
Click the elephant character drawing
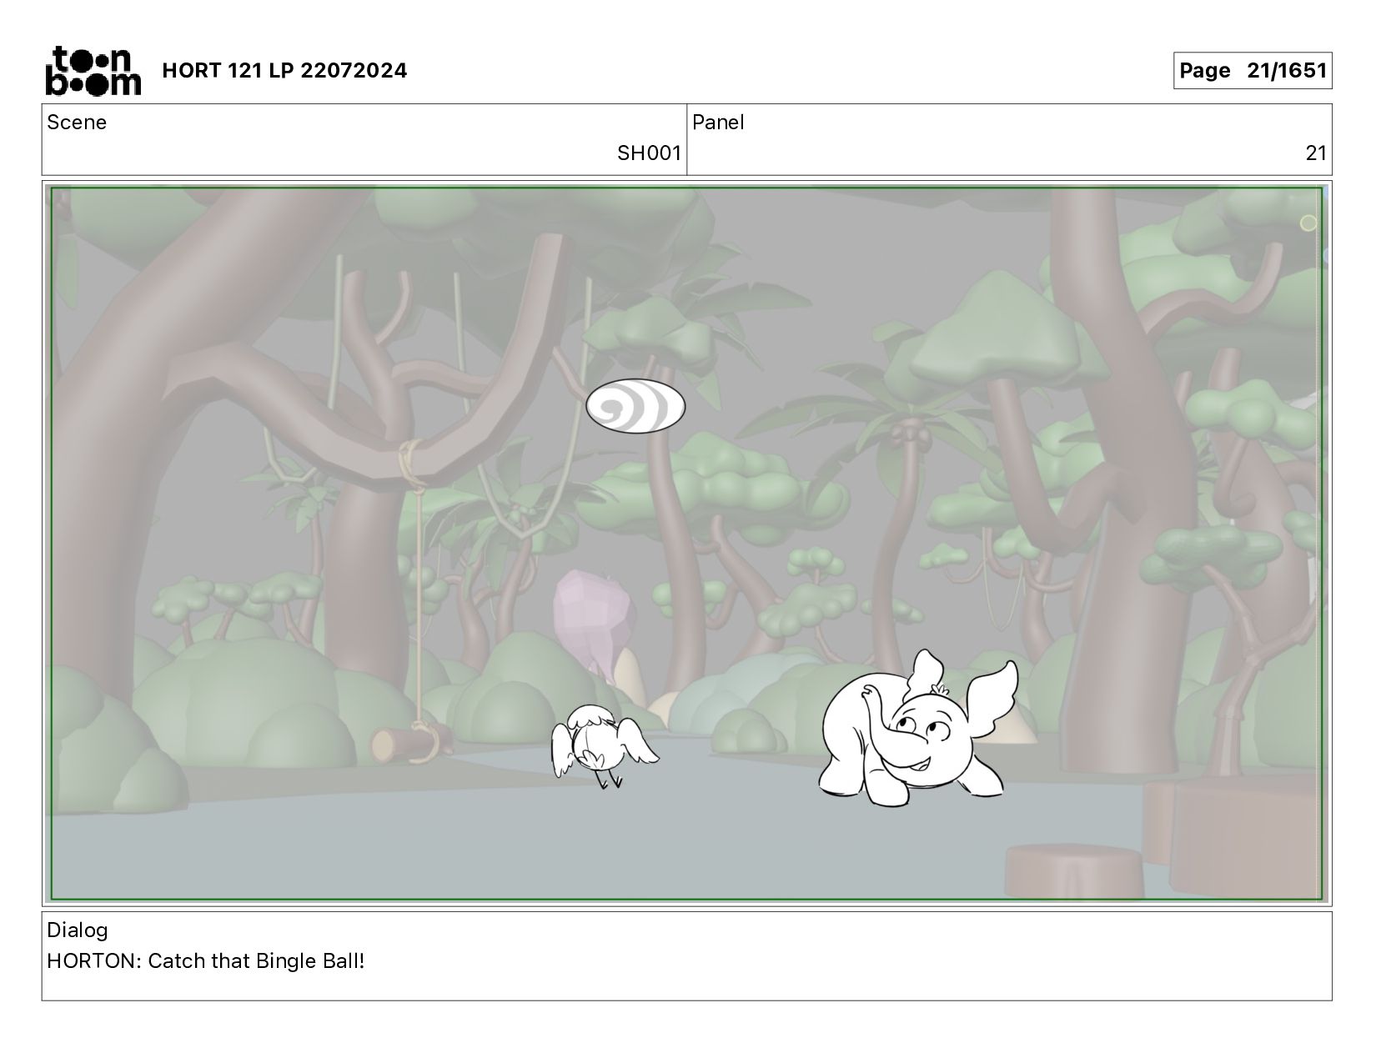(919, 729)
